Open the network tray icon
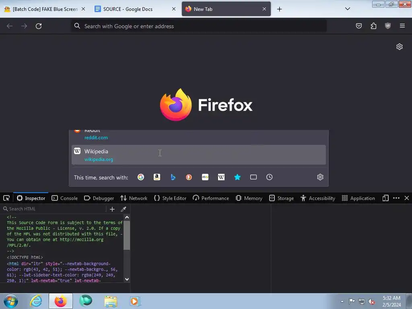Viewport: 412px width, 309px height. [362, 301]
